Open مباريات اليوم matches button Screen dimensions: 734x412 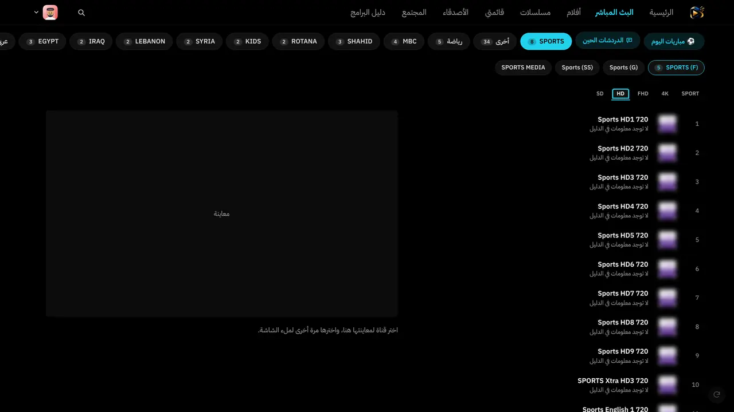coord(674,41)
